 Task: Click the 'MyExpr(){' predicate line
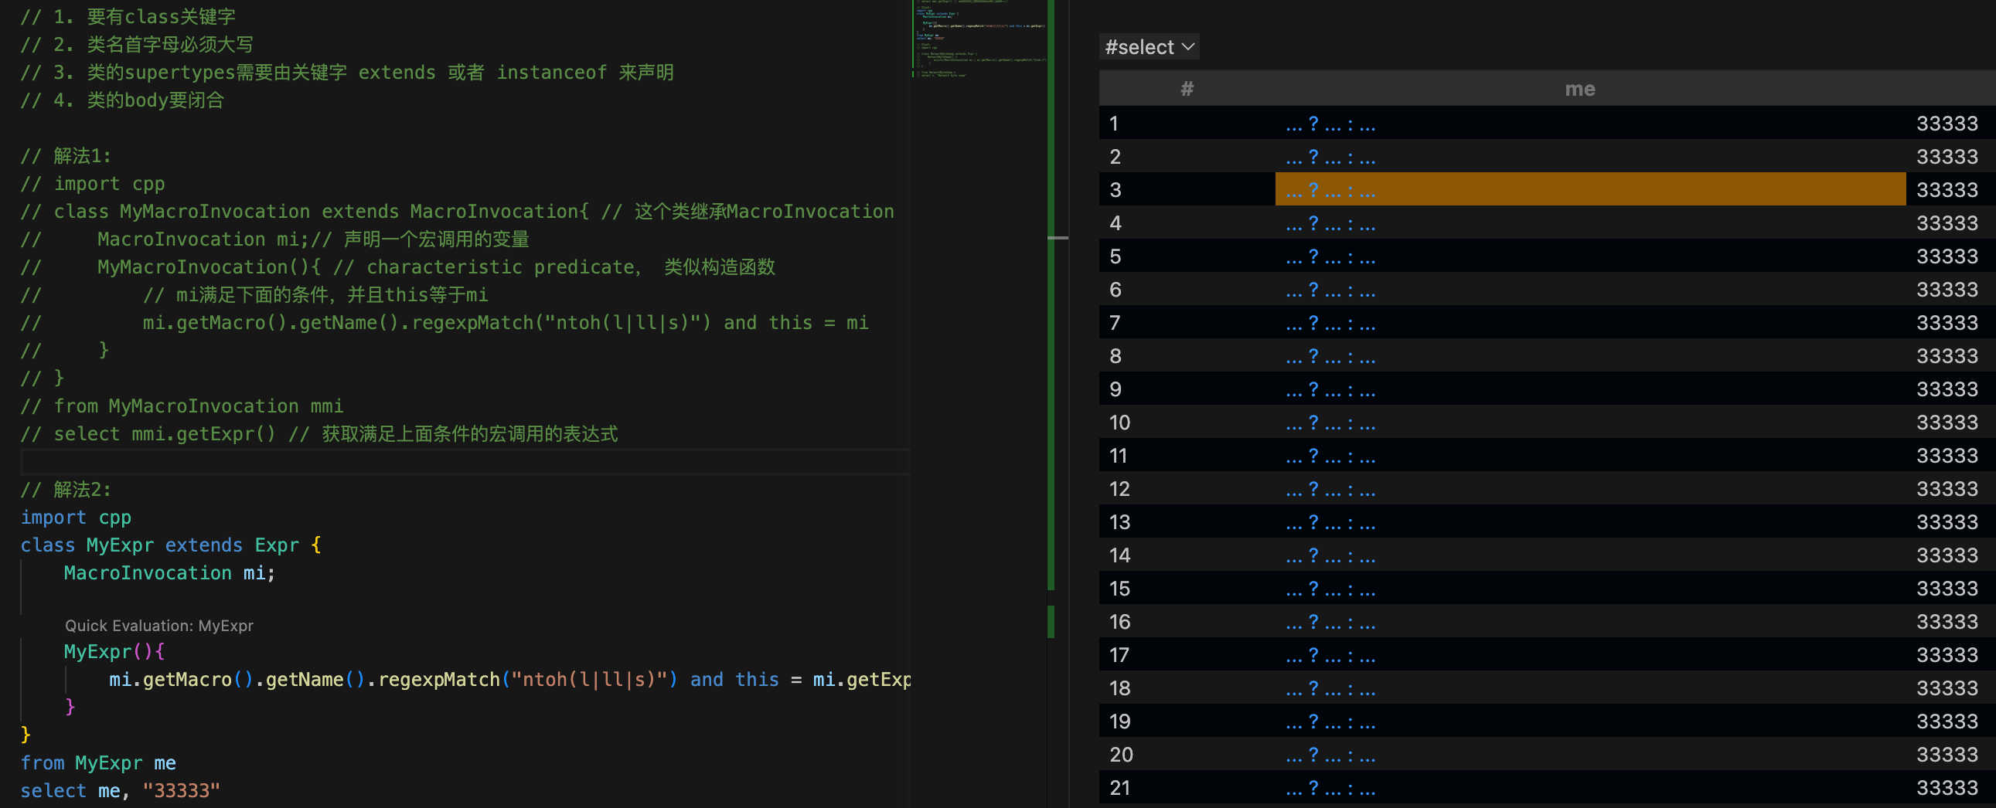(x=114, y=652)
